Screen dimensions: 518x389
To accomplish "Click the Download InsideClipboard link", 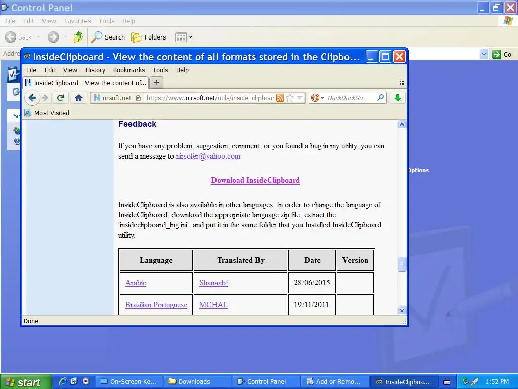I will (x=255, y=180).
